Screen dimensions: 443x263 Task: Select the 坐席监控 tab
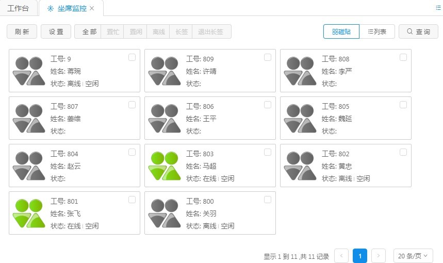(x=68, y=8)
